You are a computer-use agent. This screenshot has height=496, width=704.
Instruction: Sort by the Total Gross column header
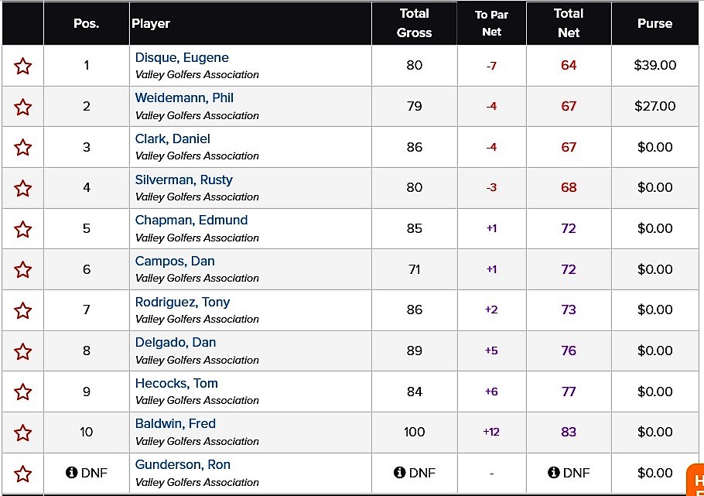(x=414, y=23)
